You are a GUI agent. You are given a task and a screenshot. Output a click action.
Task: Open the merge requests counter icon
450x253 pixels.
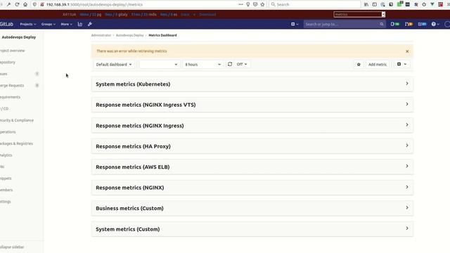409,24
